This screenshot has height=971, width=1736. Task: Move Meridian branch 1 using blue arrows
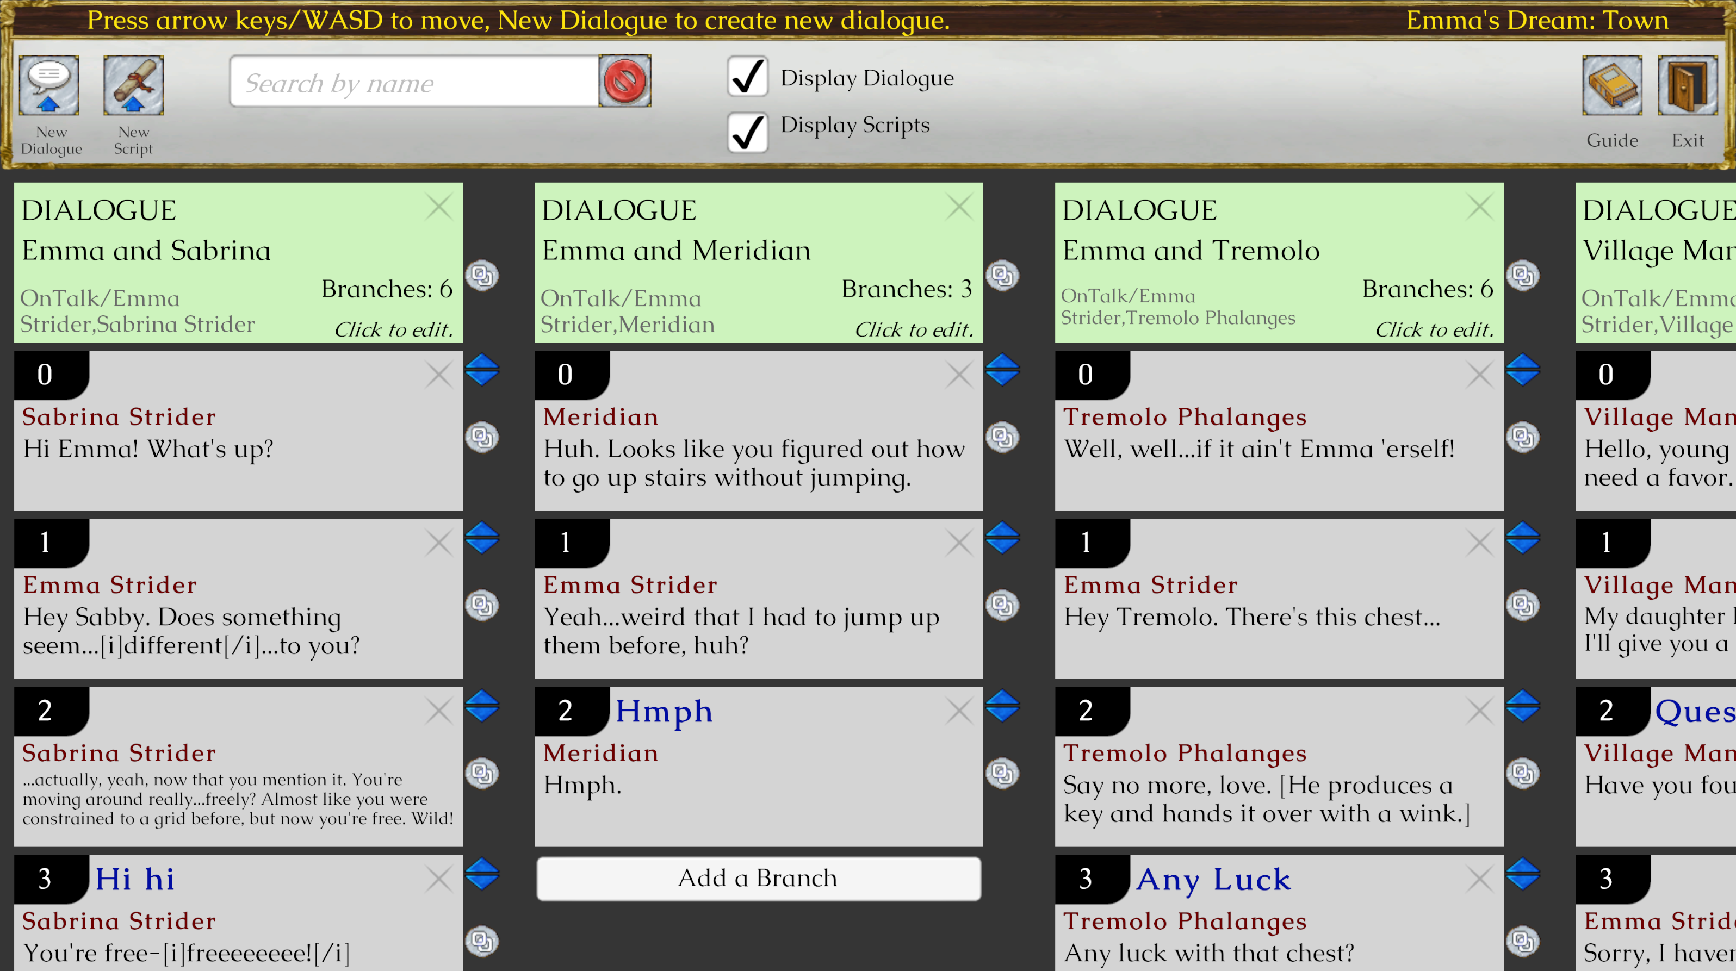point(1002,538)
